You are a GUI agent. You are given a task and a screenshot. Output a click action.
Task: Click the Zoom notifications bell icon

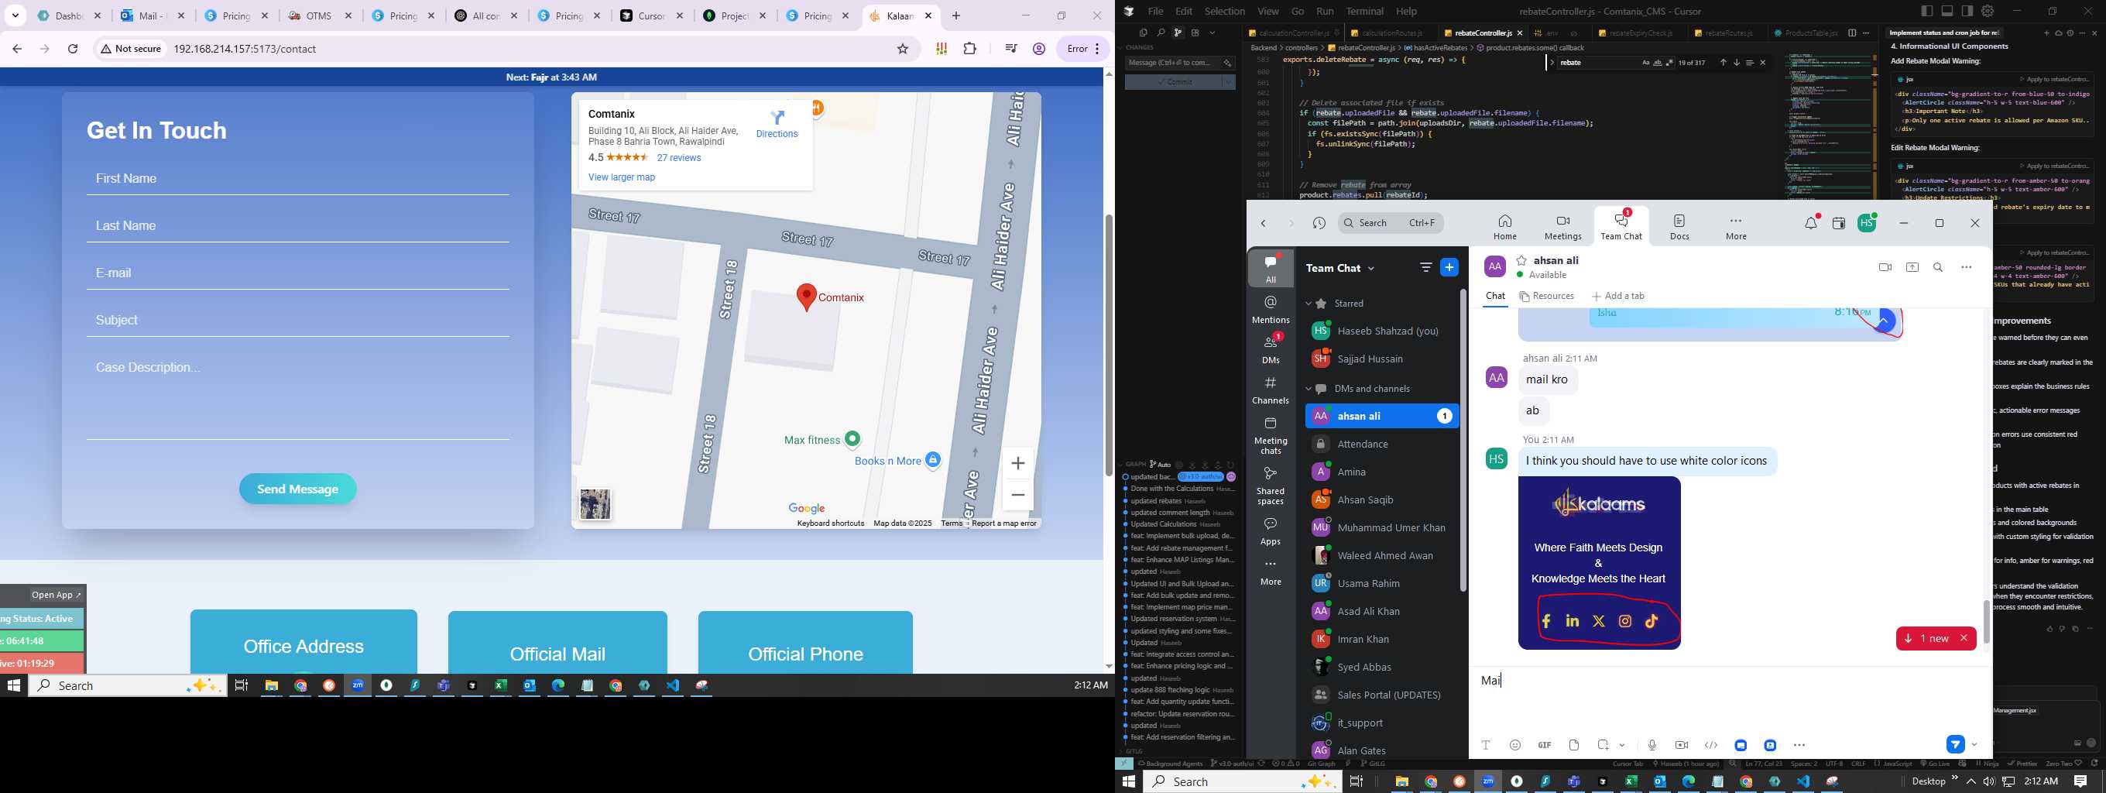point(1811,222)
